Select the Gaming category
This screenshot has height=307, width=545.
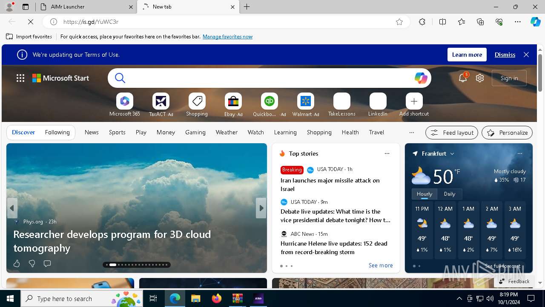[x=195, y=133]
